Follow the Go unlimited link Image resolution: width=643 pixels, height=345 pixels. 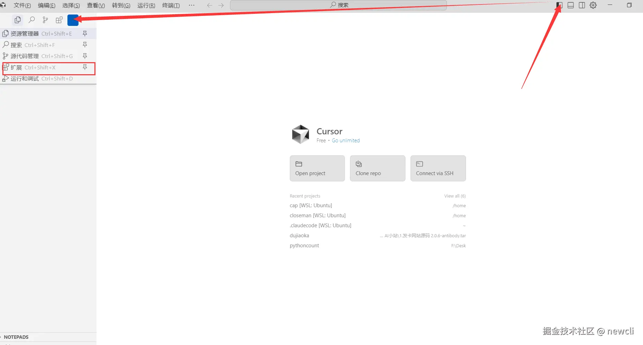pos(346,141)
